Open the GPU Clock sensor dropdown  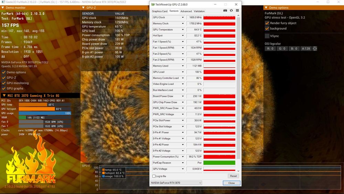[x=183, y=17]
